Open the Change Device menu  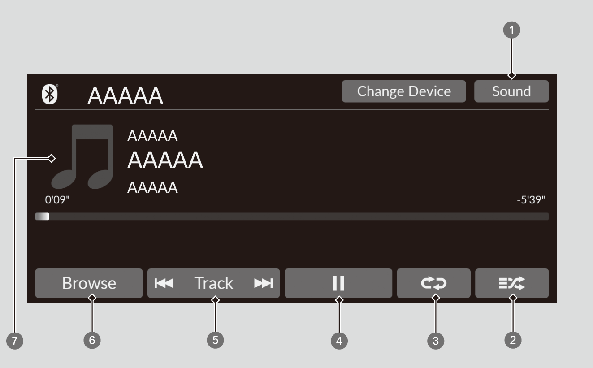[404, 91]
